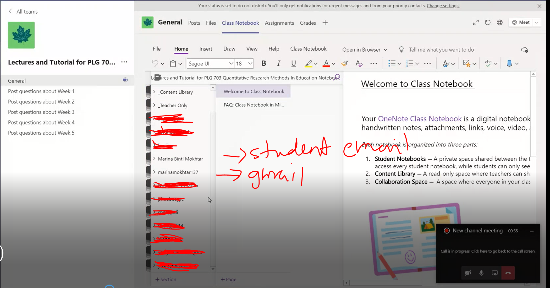
Task: Open the Insert ribbon tab
Action: coord(206,49)
